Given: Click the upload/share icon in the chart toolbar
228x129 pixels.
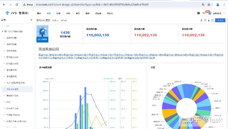Looking at the screenshot, I should [x=201, y=20].
